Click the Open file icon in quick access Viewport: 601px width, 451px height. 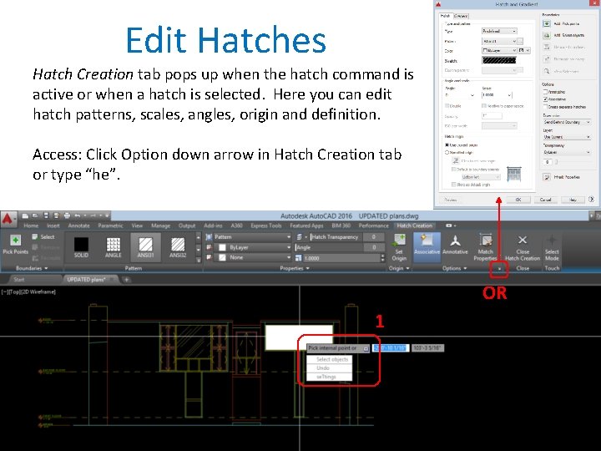35,215
